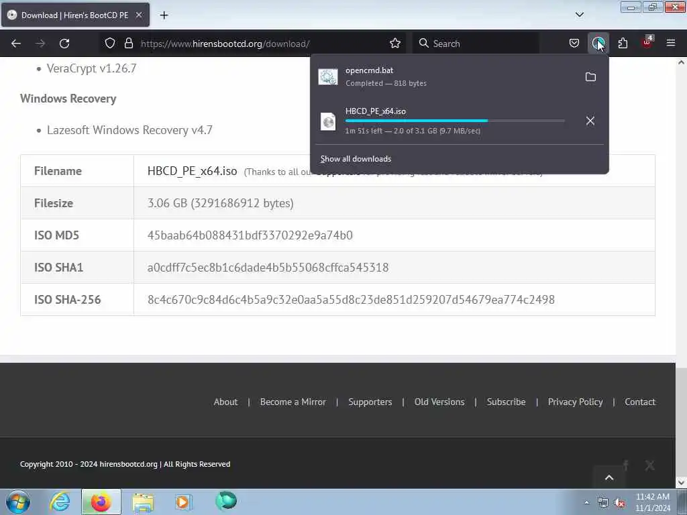The width and height of the screenshot is (687, 515).
Task: Open the extensions puzzle icon
Action: (623, 44)
